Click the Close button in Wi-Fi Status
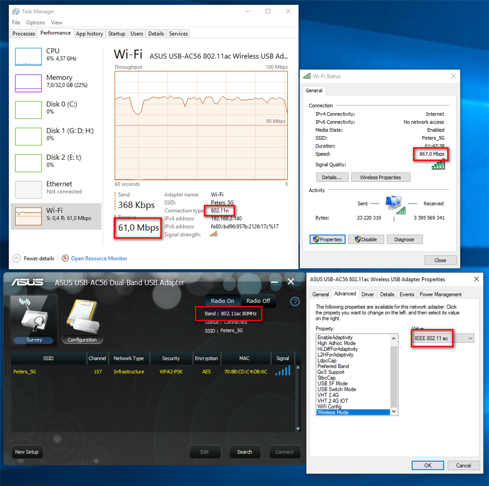Image resolution: width=489 pixels, height=486 pixels. 440,260
